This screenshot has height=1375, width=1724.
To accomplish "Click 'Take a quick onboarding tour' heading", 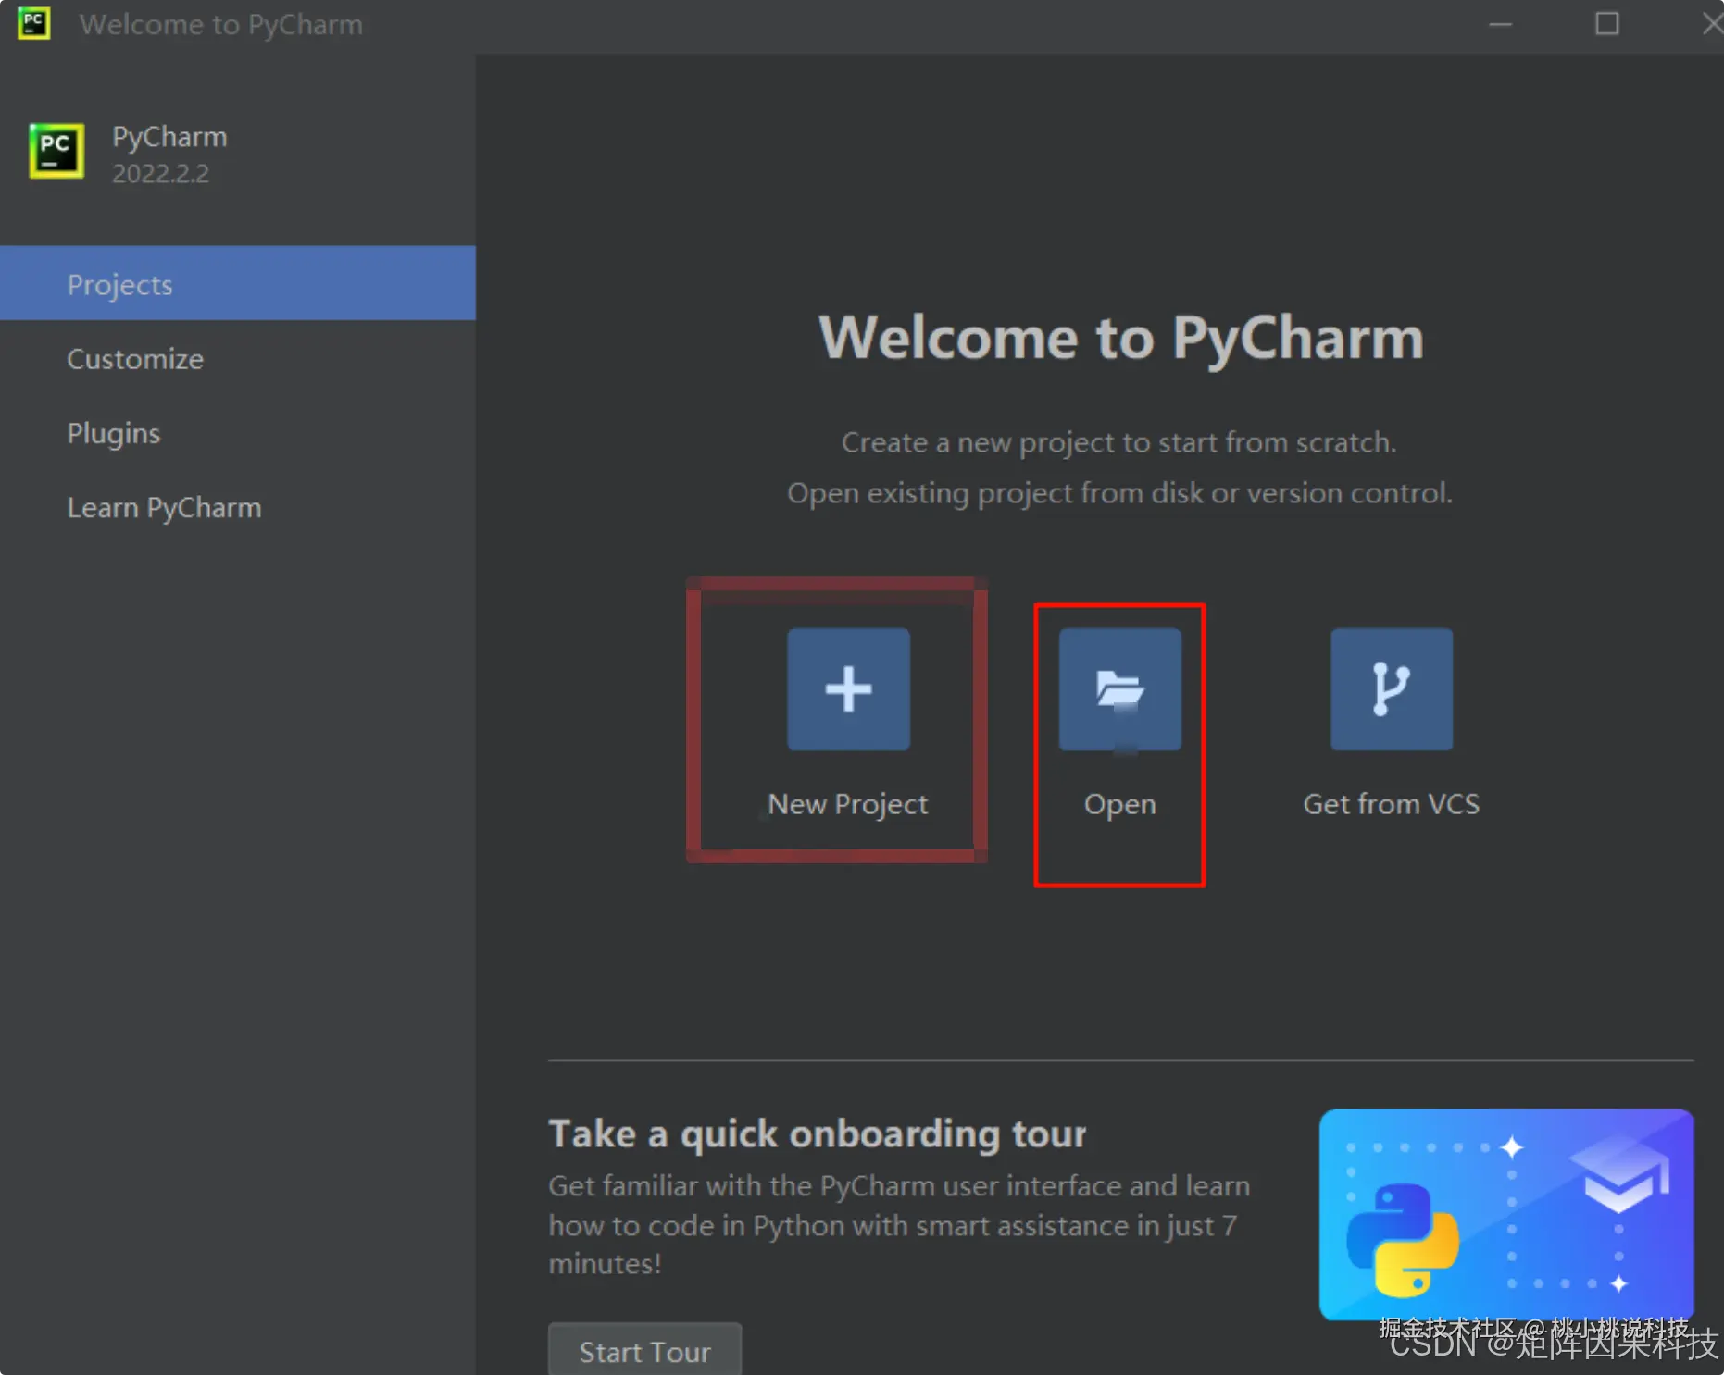I will (x=818, y=1134).
